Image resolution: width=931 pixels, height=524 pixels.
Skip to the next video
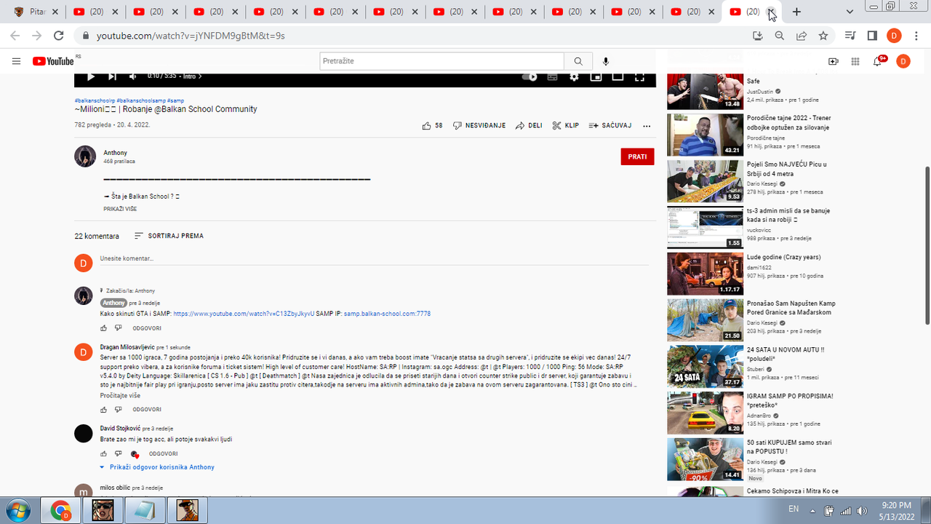pos(112,76)
